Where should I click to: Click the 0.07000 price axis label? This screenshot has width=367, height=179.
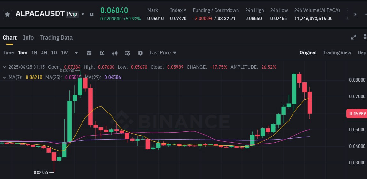357,97
